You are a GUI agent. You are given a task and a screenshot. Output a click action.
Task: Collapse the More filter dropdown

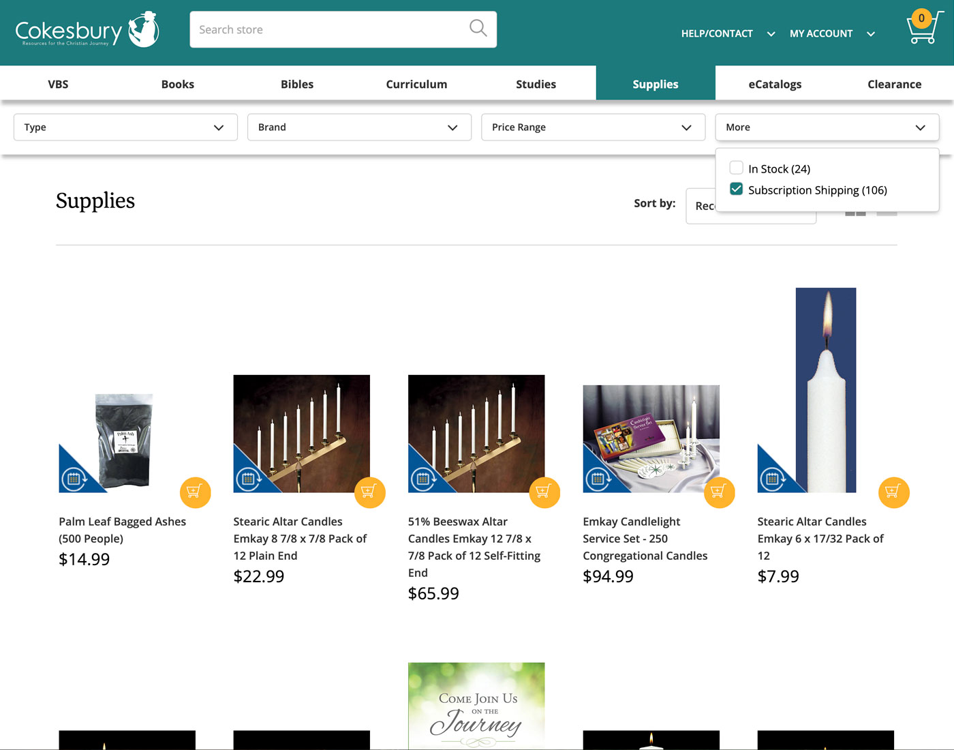(x=827, y=127)
